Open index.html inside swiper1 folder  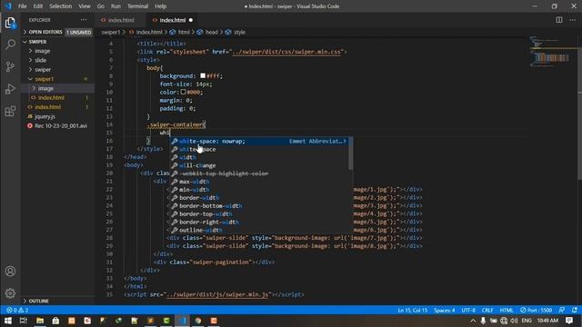coord(51,97)
